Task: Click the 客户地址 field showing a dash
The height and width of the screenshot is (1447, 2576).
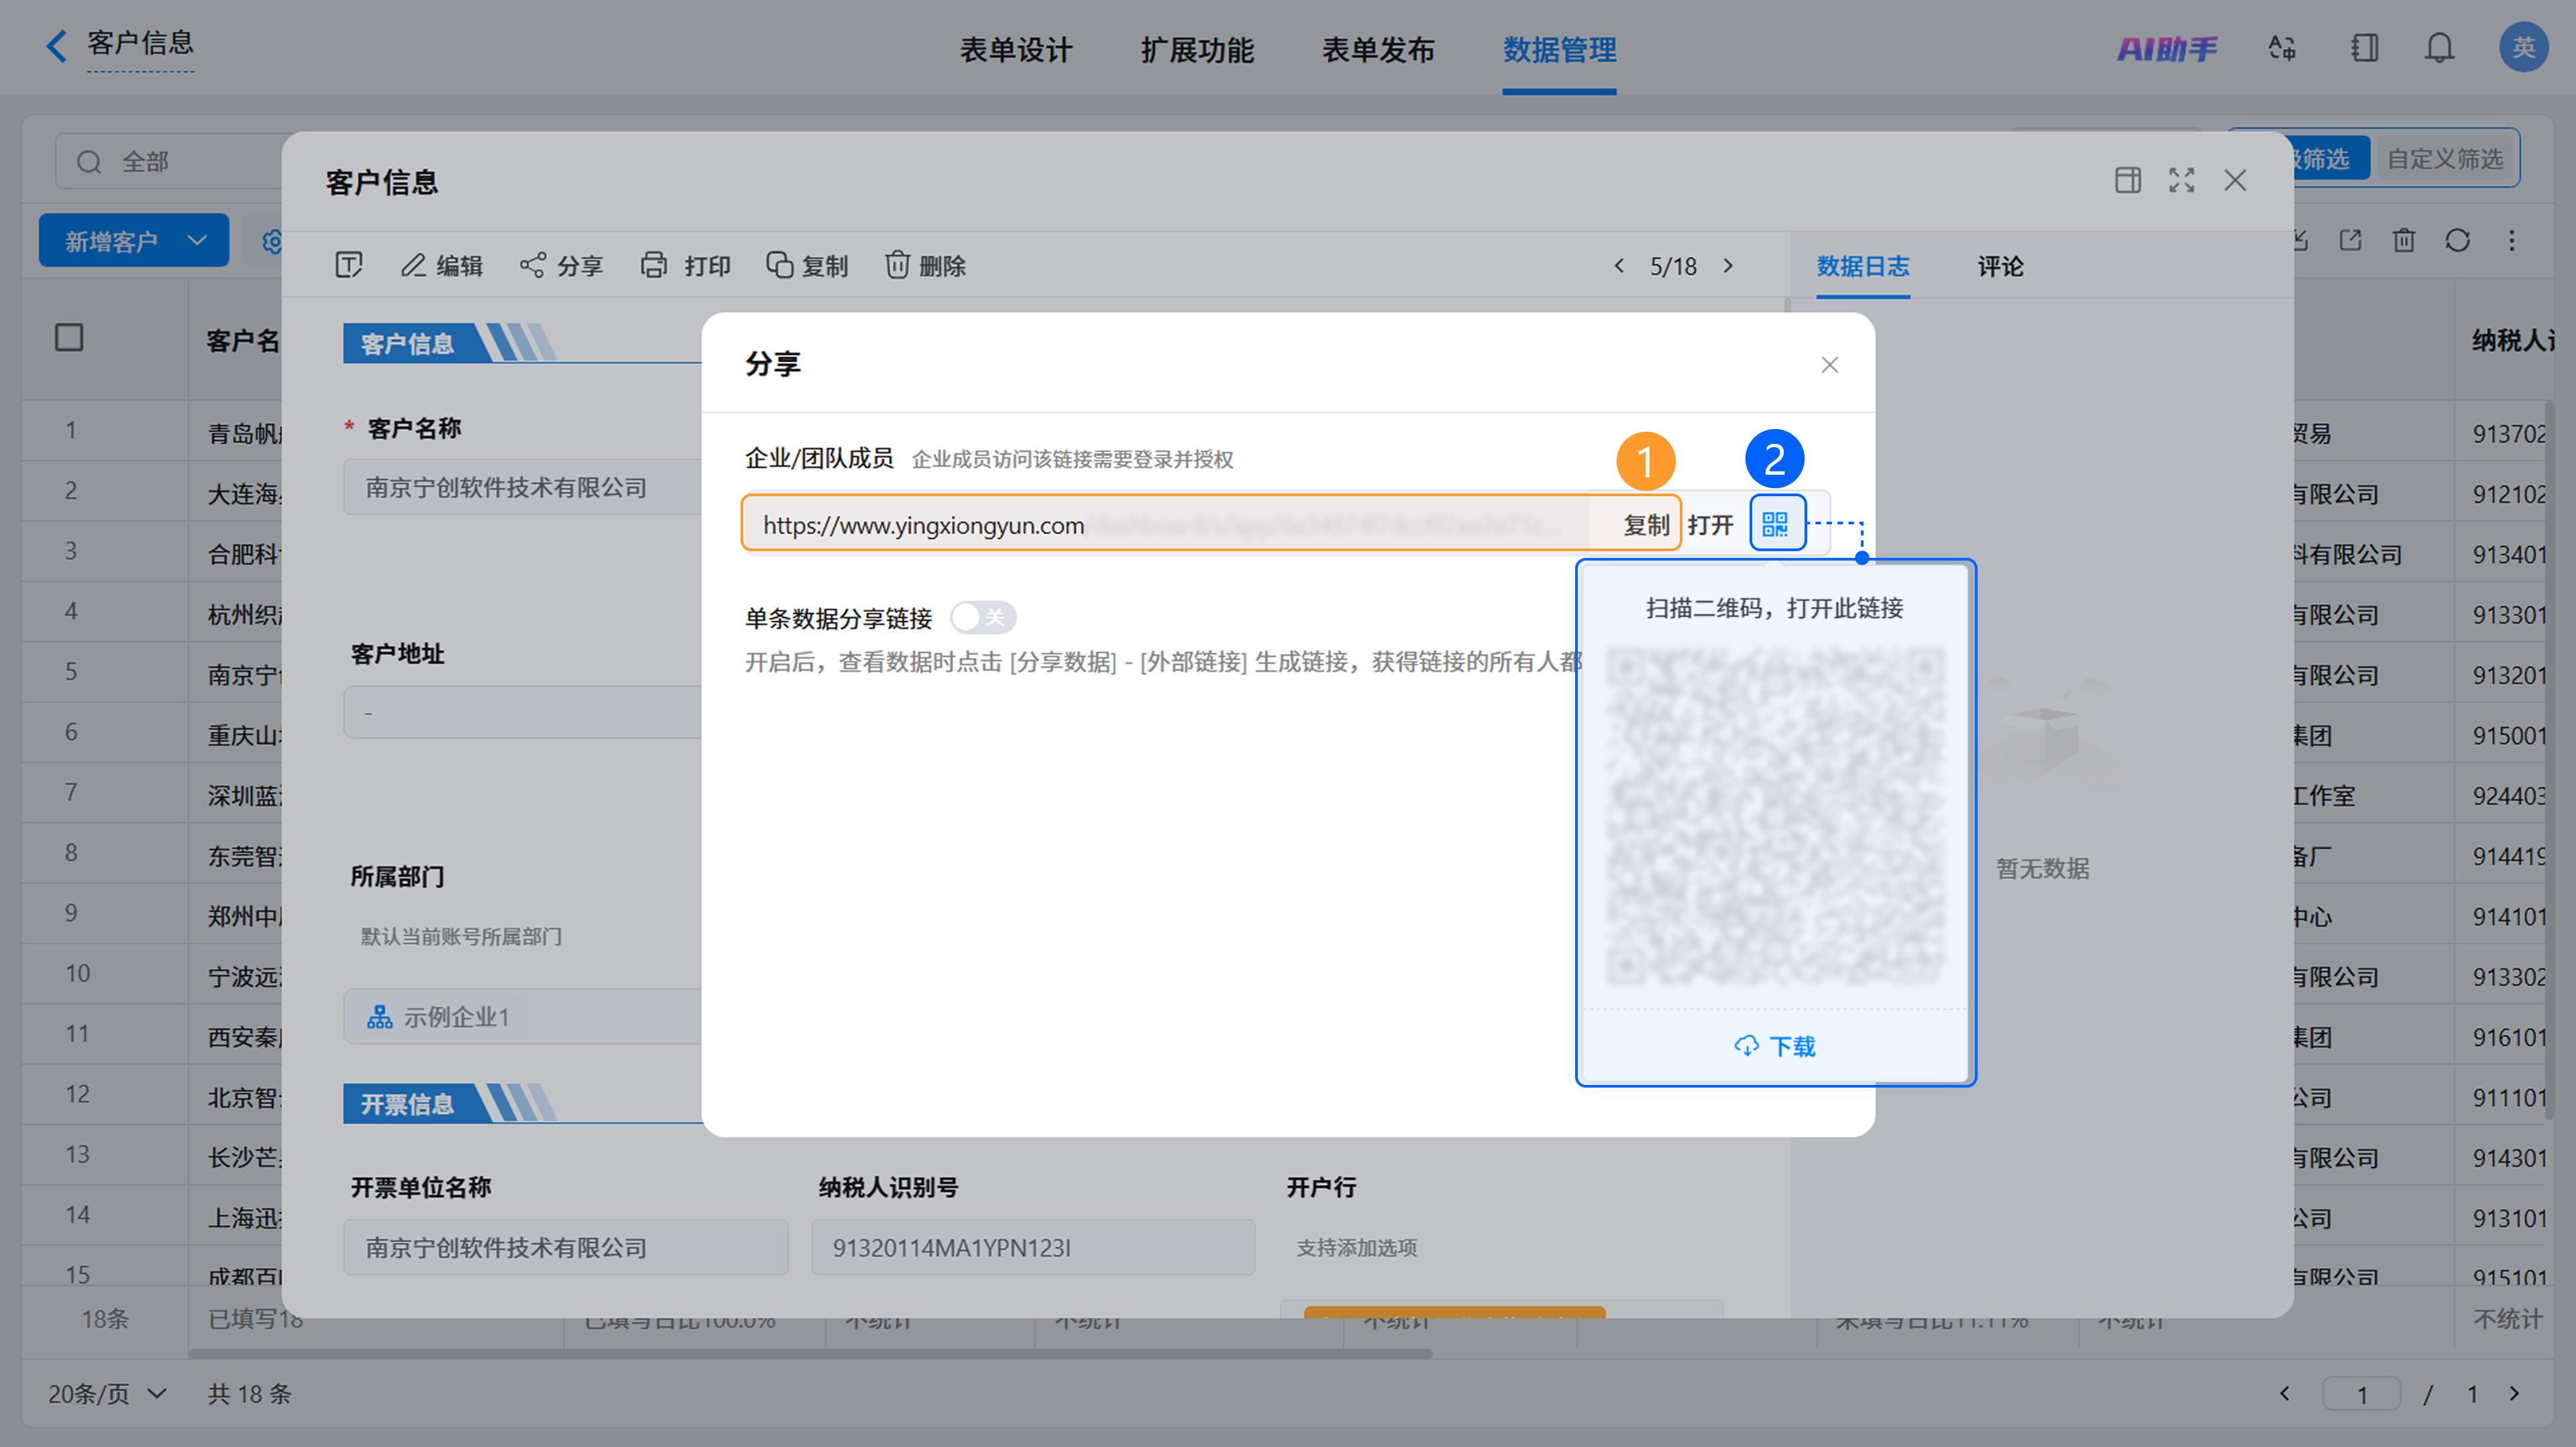Action: 522,713
